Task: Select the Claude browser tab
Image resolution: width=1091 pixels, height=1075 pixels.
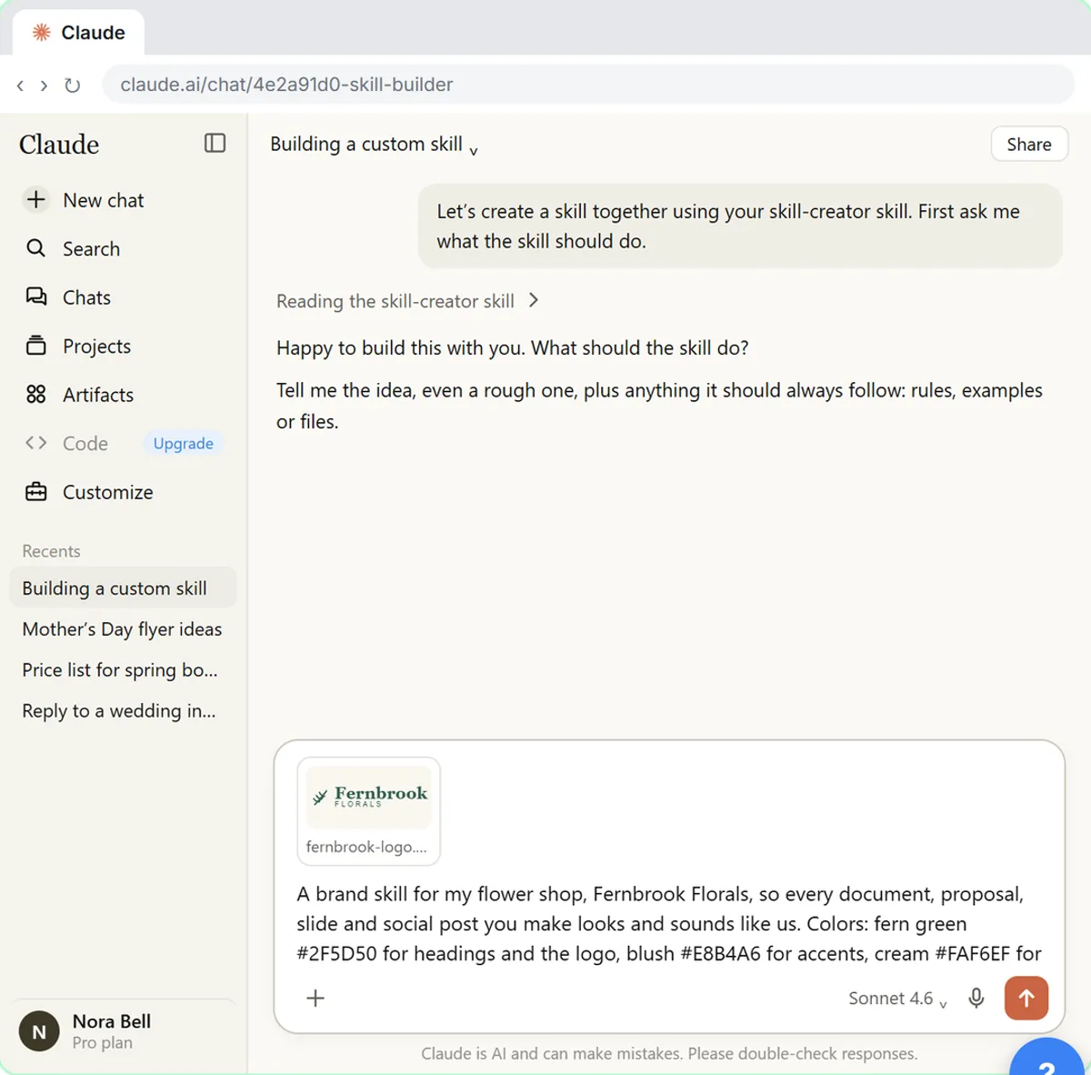Action: 79,33
